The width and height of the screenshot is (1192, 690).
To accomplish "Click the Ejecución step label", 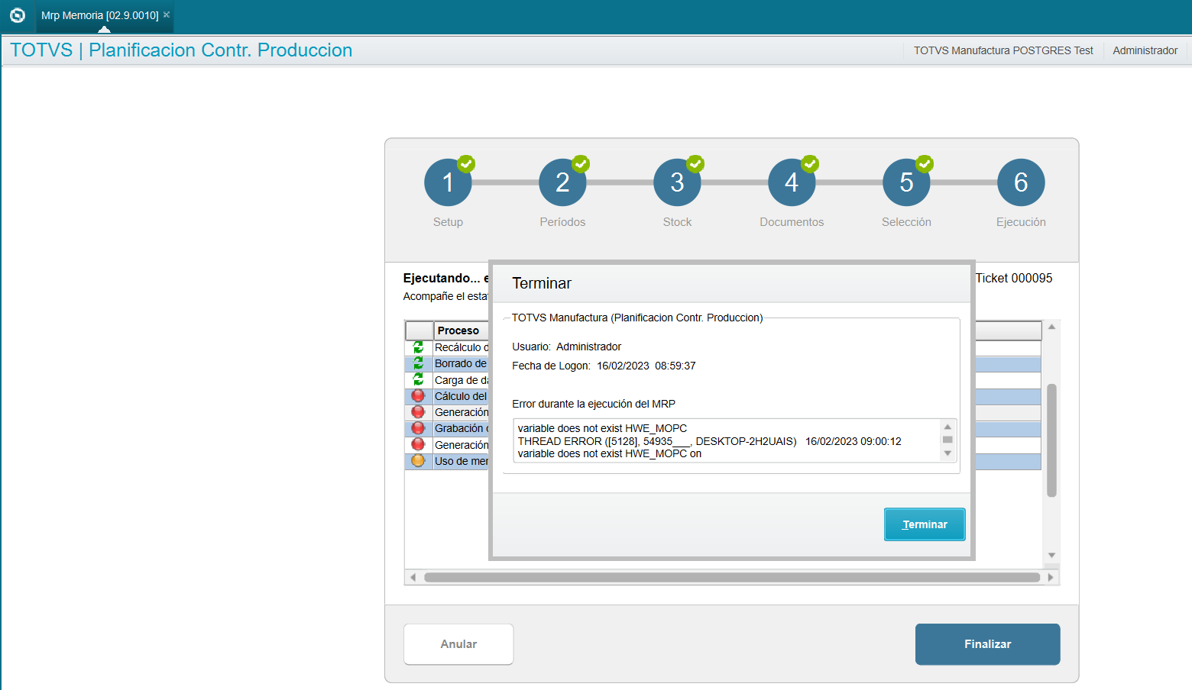I will [x=1021, y=222].
